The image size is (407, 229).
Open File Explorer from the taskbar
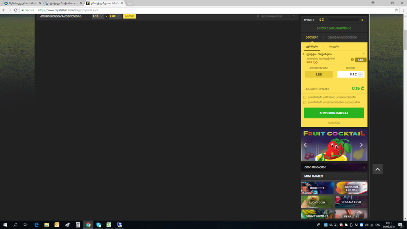47,225
